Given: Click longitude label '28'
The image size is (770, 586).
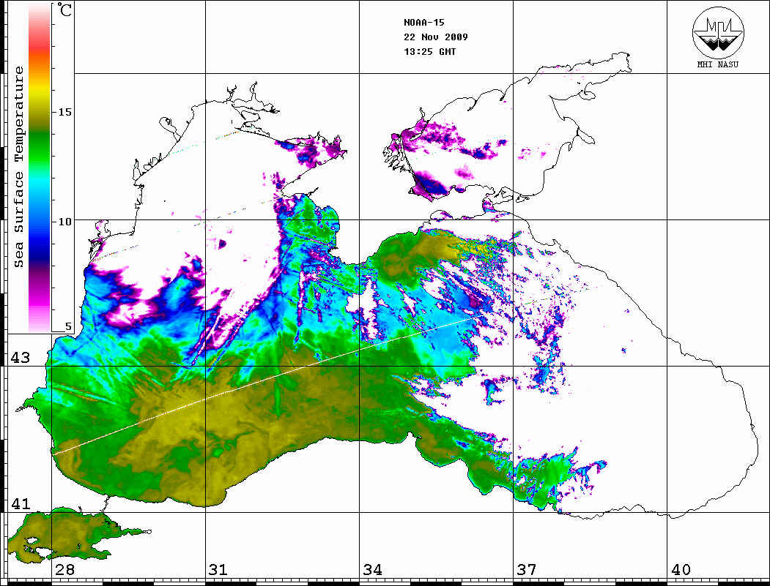Looking at the screenshot, I should (x=64, y=570).
